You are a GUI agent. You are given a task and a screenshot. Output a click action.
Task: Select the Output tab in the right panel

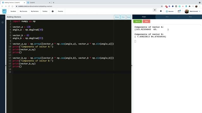click(x=144, y=17)
